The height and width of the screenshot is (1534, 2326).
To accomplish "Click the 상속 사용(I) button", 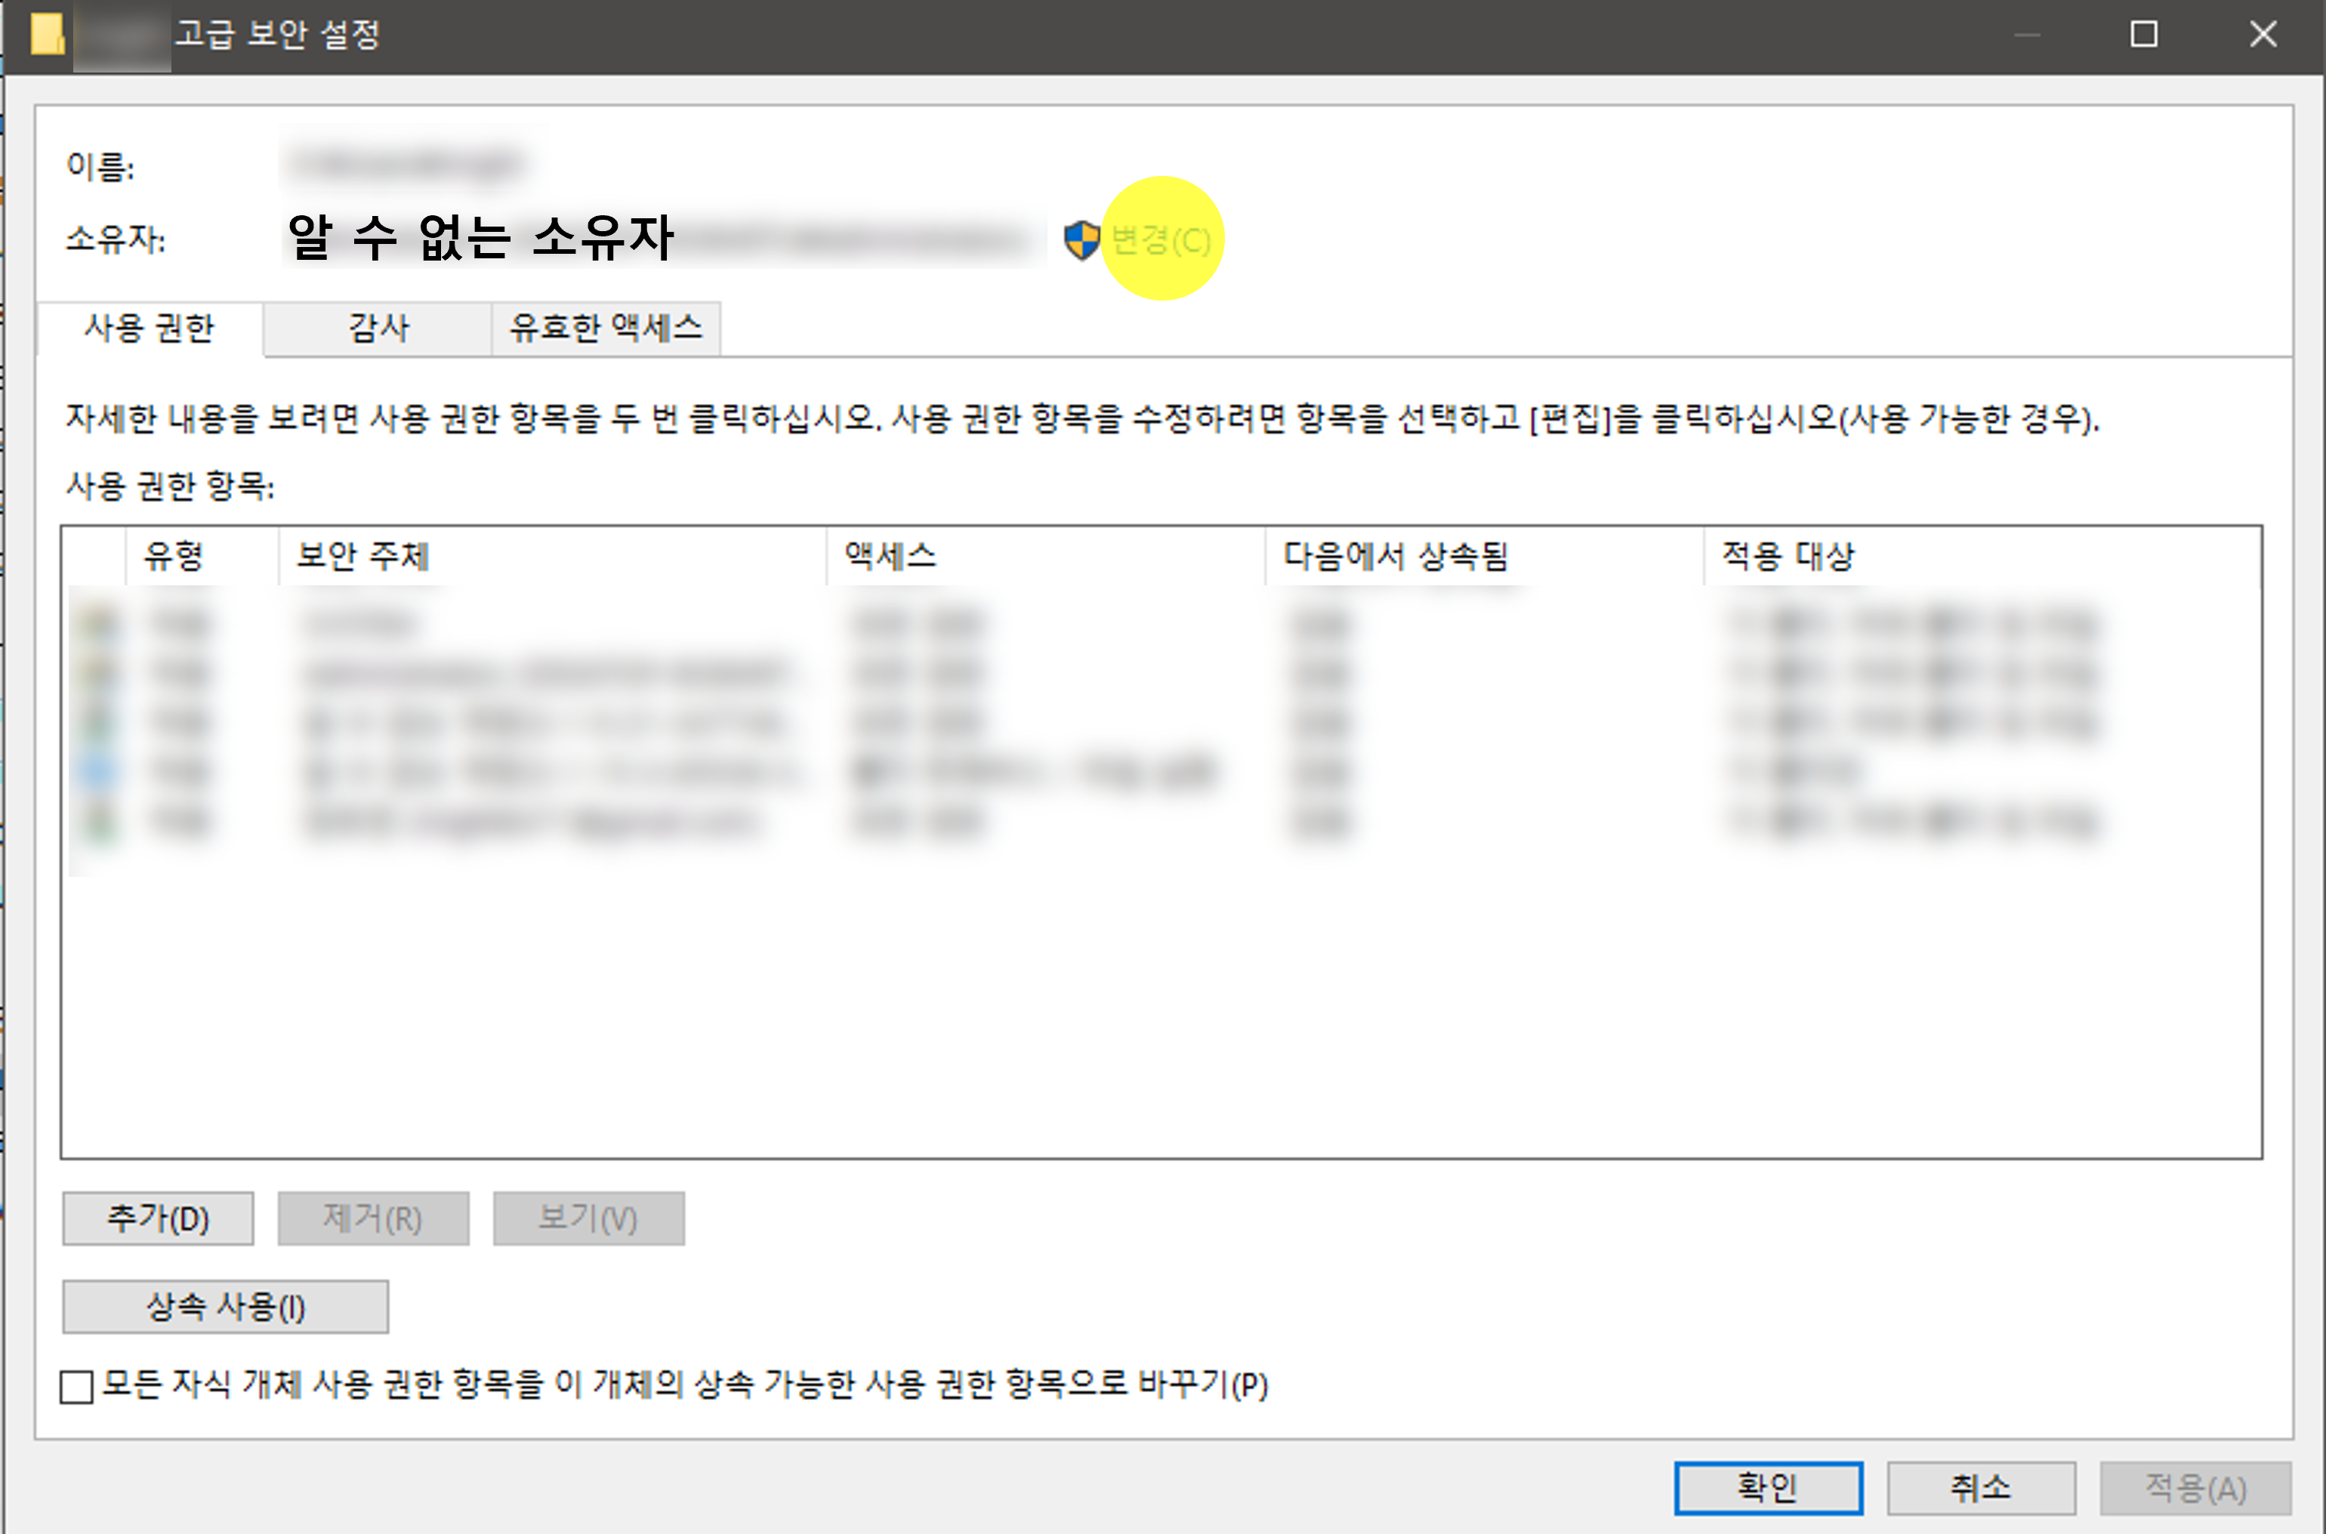I will (x=225, y=1305).
